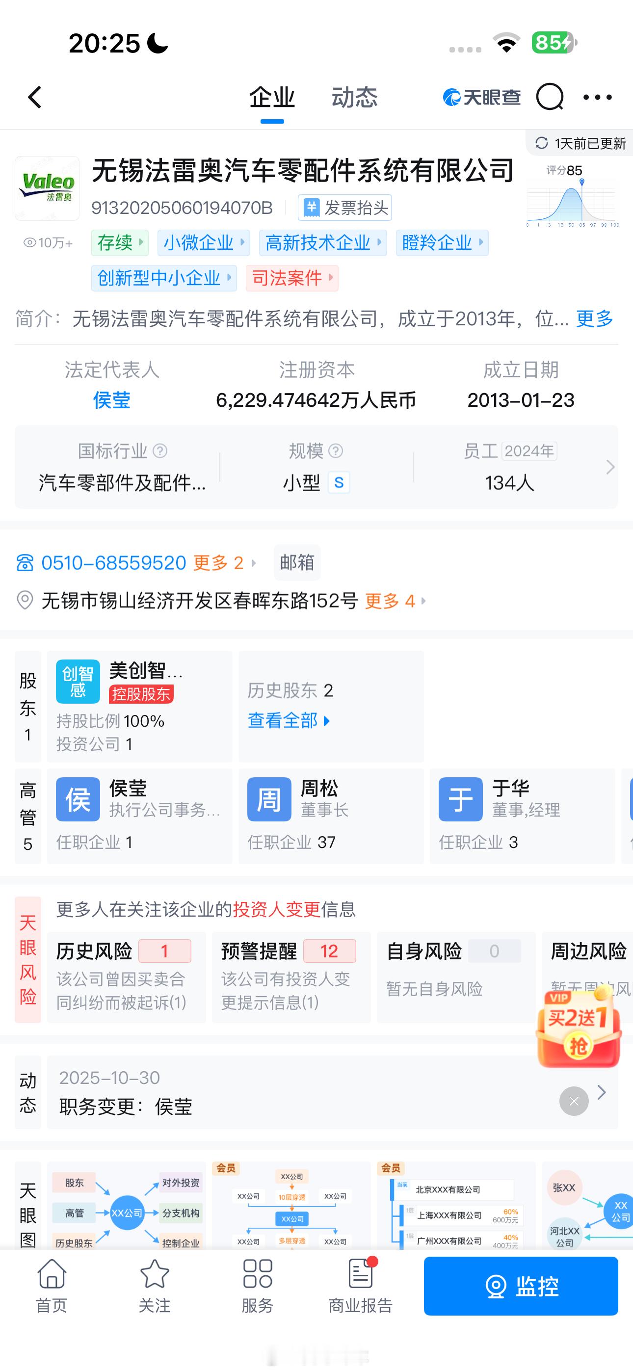The image size is (633, 1372).
Task: Tap the question mark beside 规模
Action: coord(336,451)
